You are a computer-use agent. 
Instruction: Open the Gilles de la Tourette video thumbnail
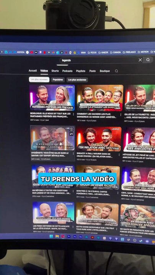tap(140, 98)
